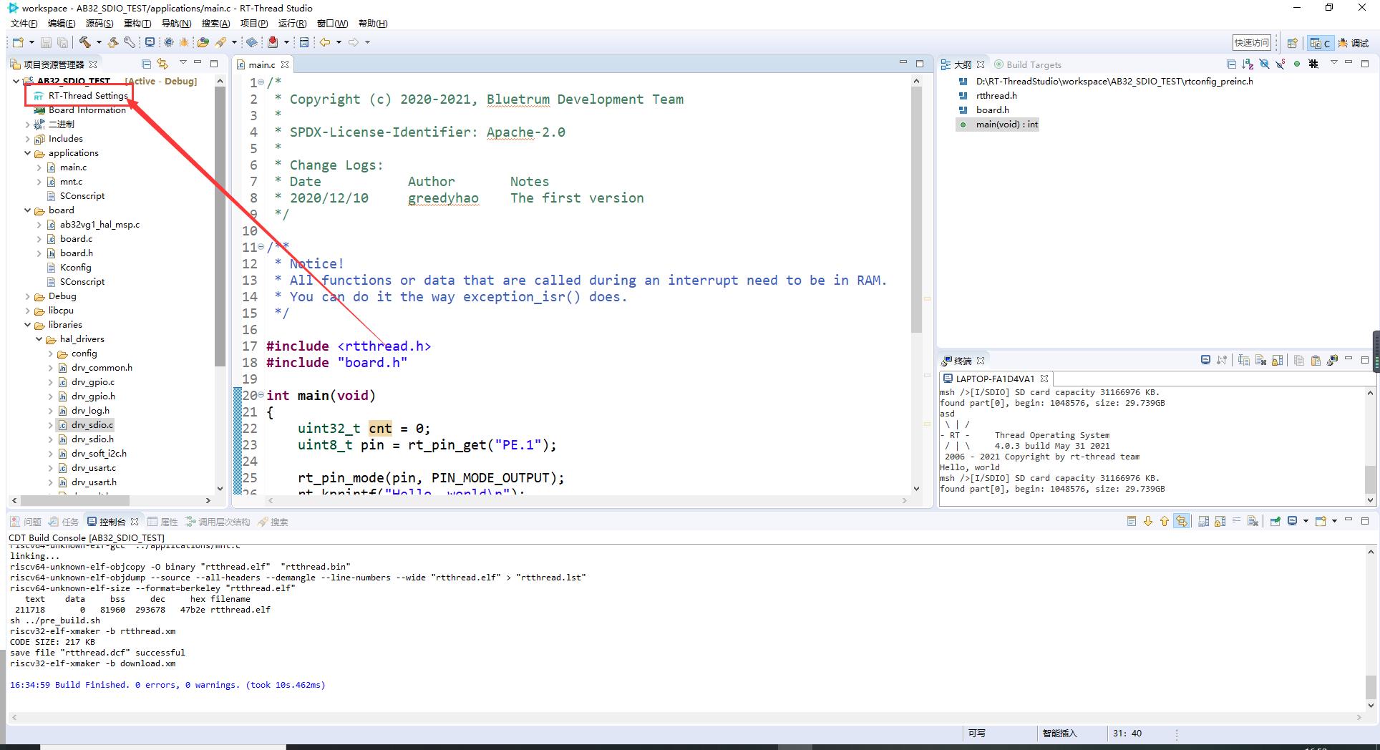The image size is (1380, 750).
Task: Click Hide Static Members icon in Outline
Action: pos(1281,64)
